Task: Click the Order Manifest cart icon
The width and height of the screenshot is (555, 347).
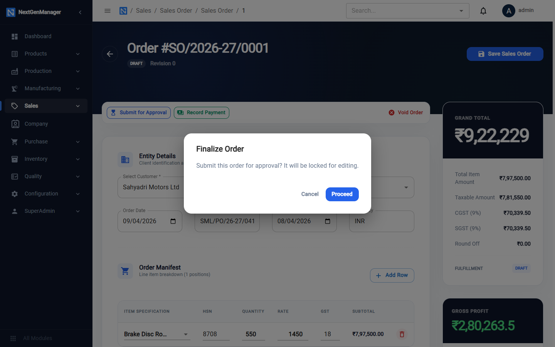Action: (125, 271)
